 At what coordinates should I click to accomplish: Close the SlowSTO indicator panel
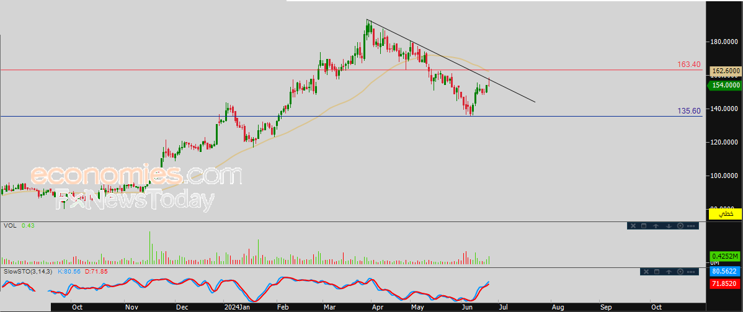646,272
